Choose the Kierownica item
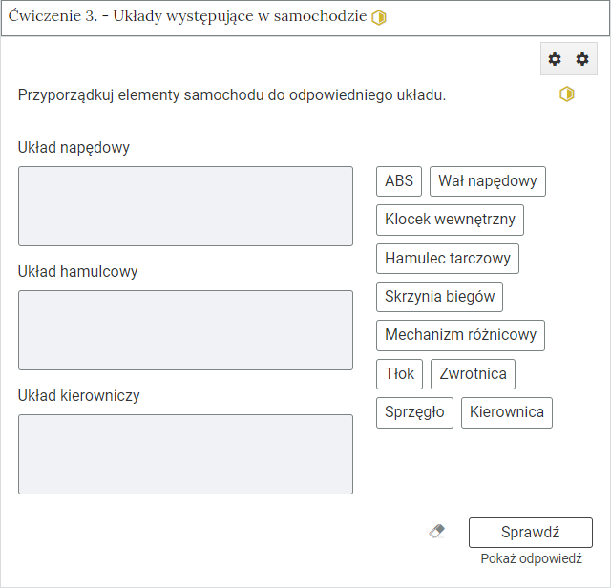The image size is (611, 588). click(507, 412)
